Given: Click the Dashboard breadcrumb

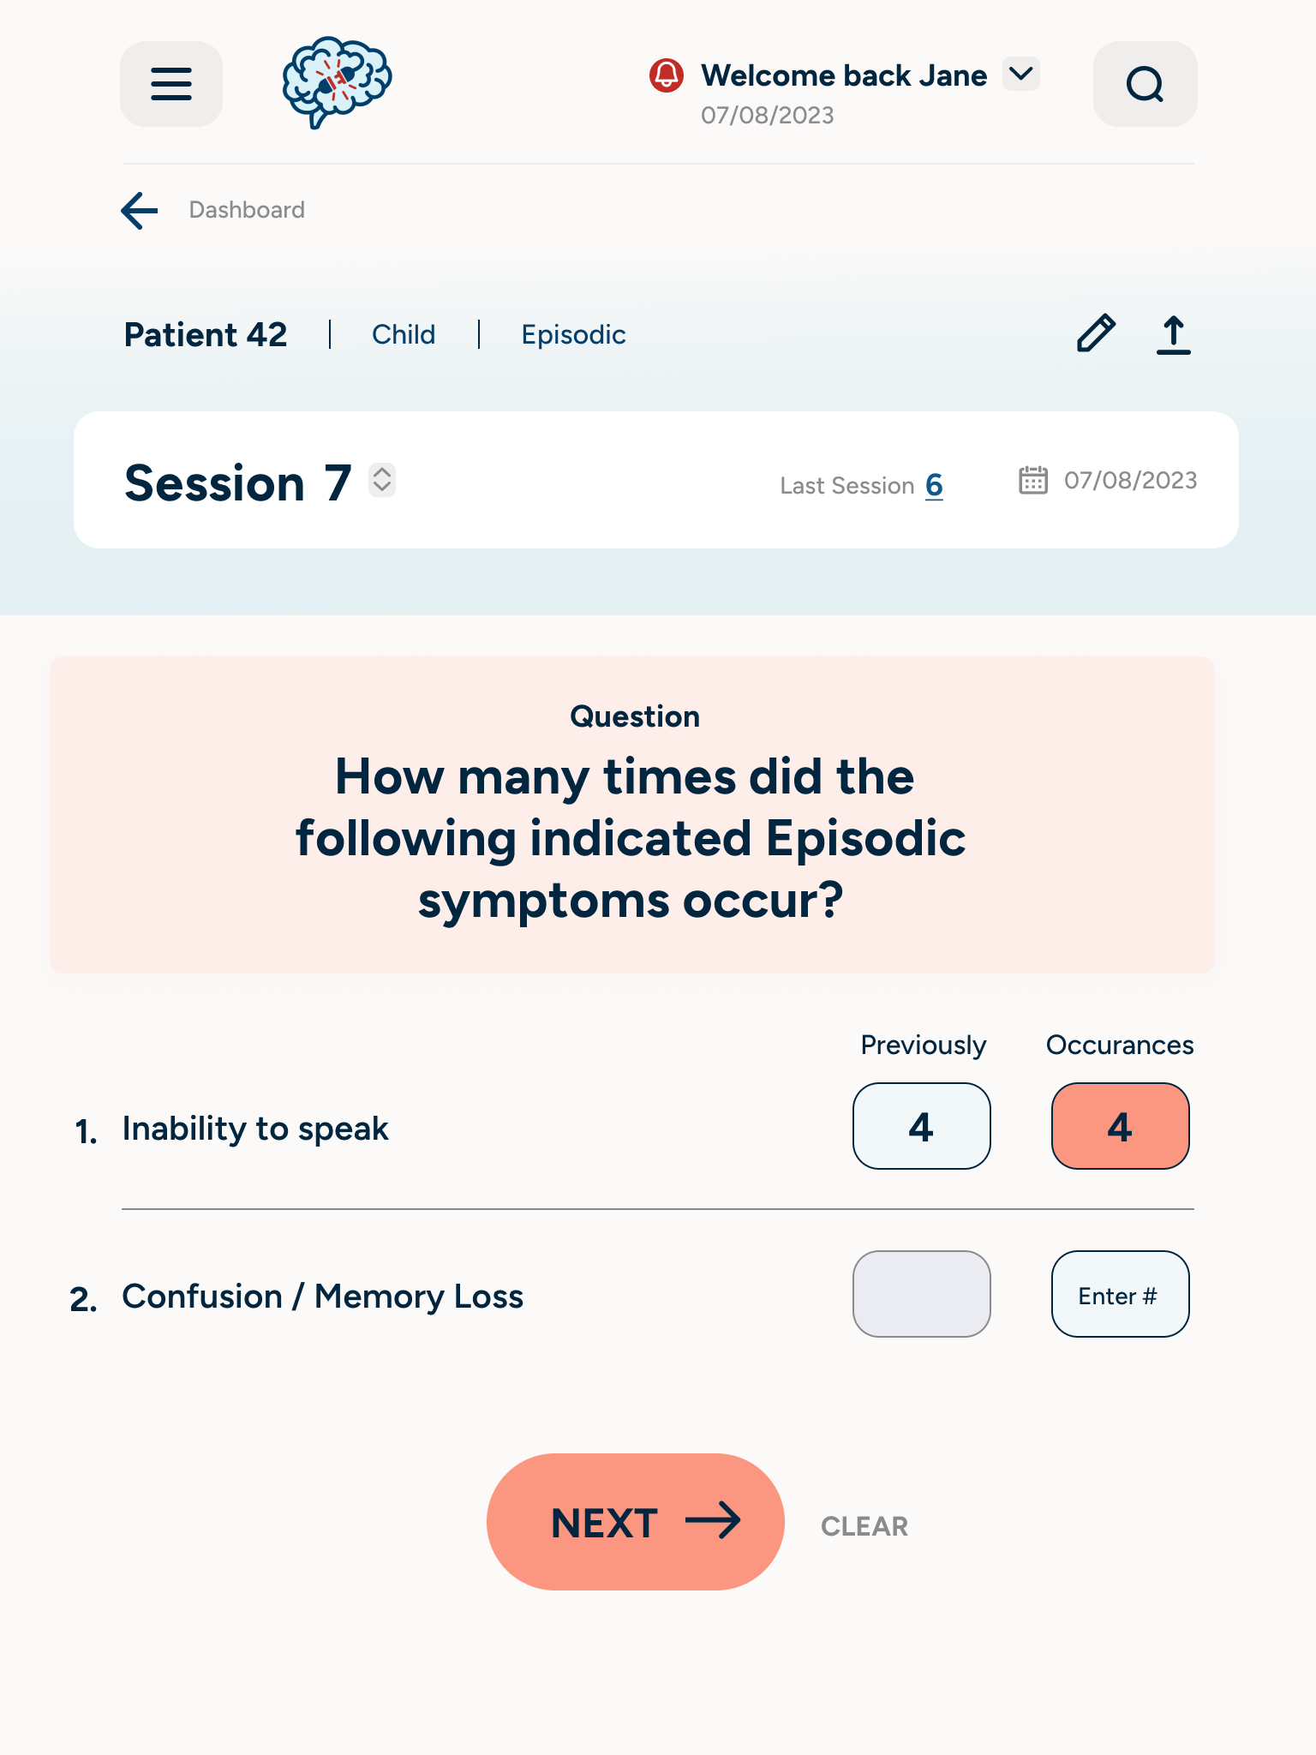Looking at the screenshot, I should pyautogui.click(x=247, y=210).
